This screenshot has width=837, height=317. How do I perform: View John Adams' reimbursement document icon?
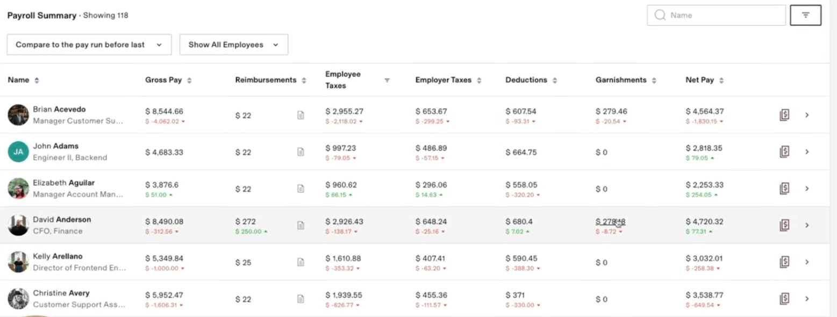[301, 152]
